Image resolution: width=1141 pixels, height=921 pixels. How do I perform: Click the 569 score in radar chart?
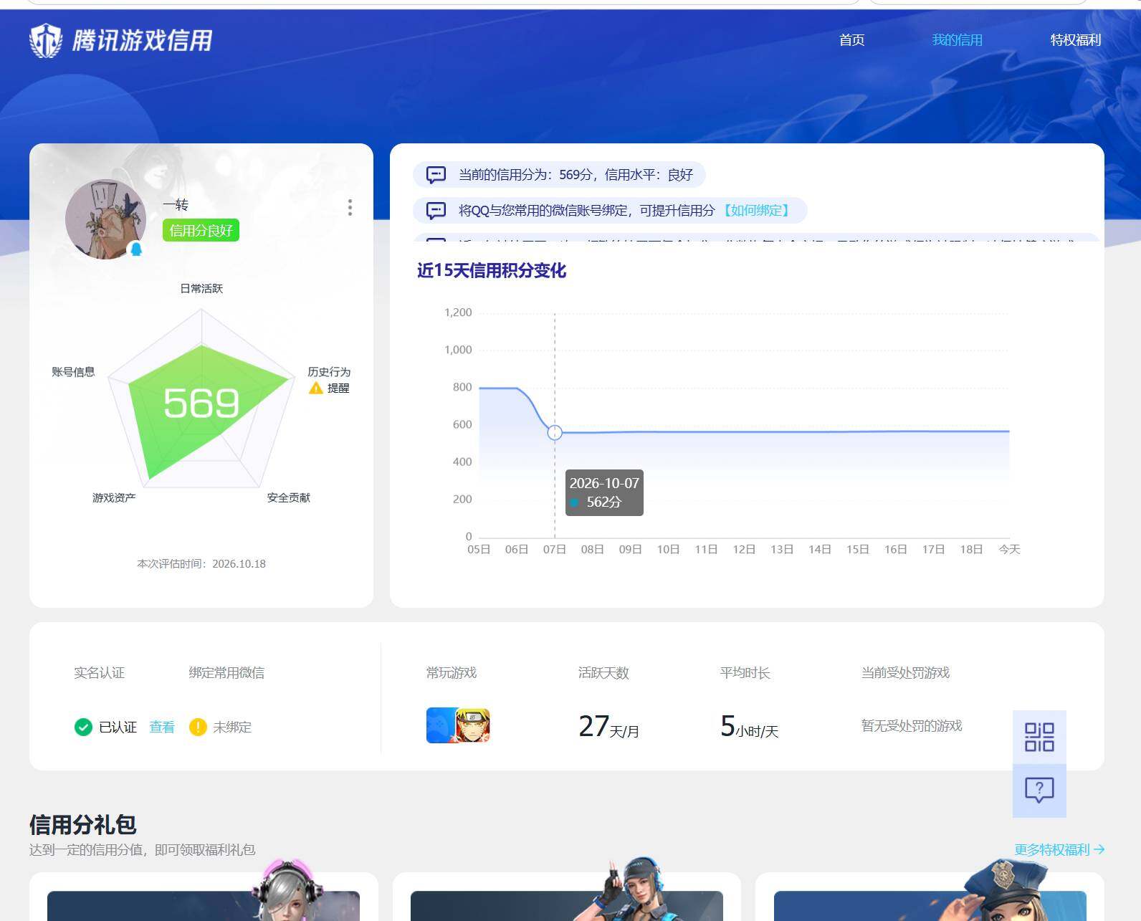point(201,403)
